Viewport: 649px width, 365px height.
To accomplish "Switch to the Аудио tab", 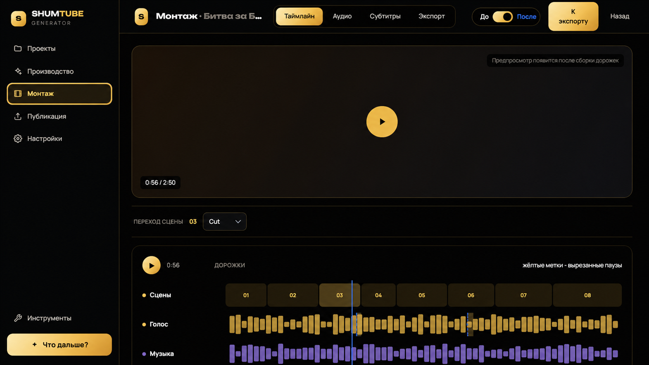I will pos(342,16).
